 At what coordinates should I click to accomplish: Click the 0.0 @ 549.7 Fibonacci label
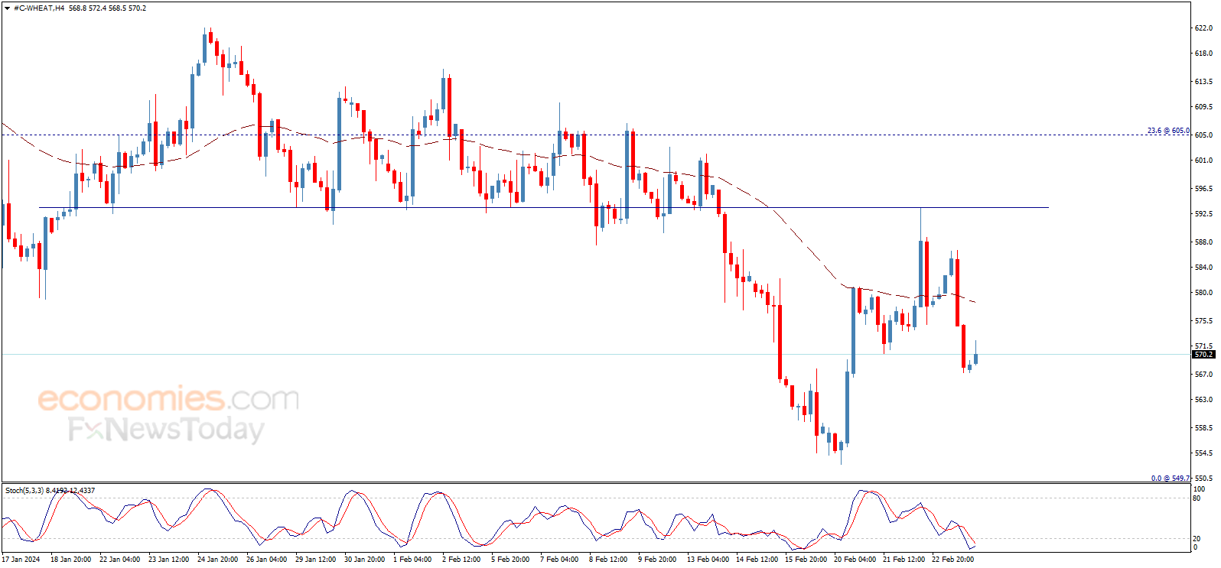point(1171,479)
